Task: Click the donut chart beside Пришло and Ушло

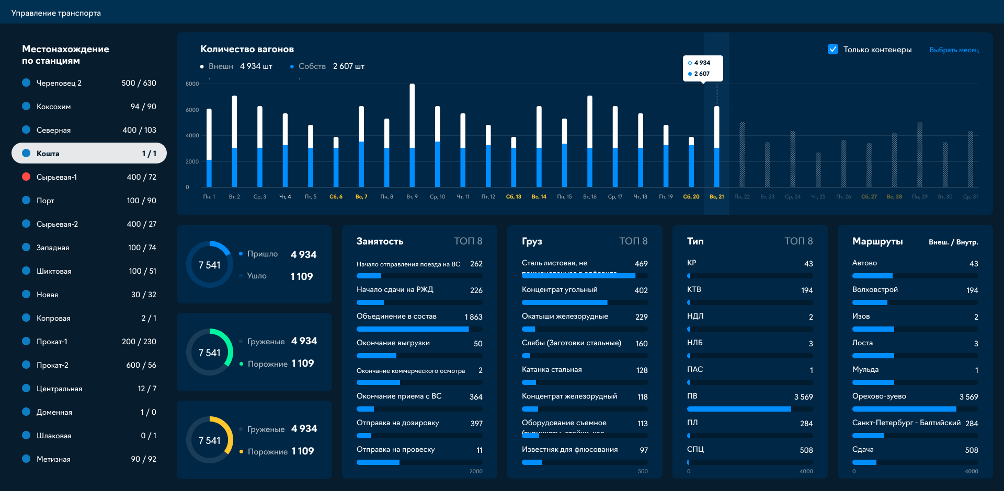Action: [209, 264]
